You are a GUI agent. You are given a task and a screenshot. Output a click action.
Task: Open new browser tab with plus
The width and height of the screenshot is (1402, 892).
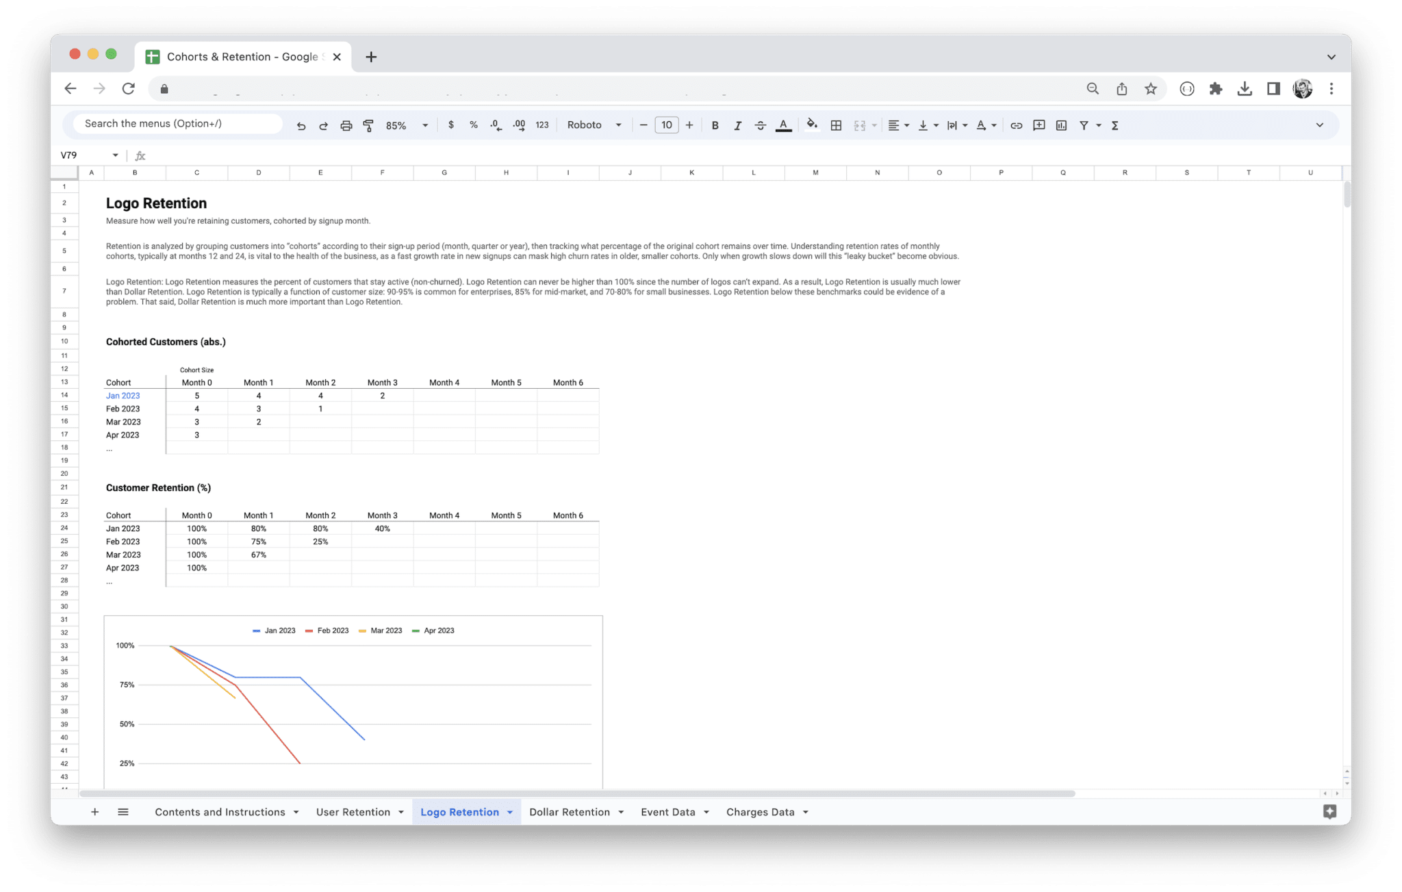point(371,57)
